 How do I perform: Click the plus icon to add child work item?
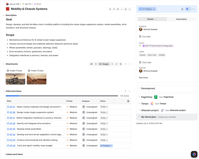pos(126,91)
